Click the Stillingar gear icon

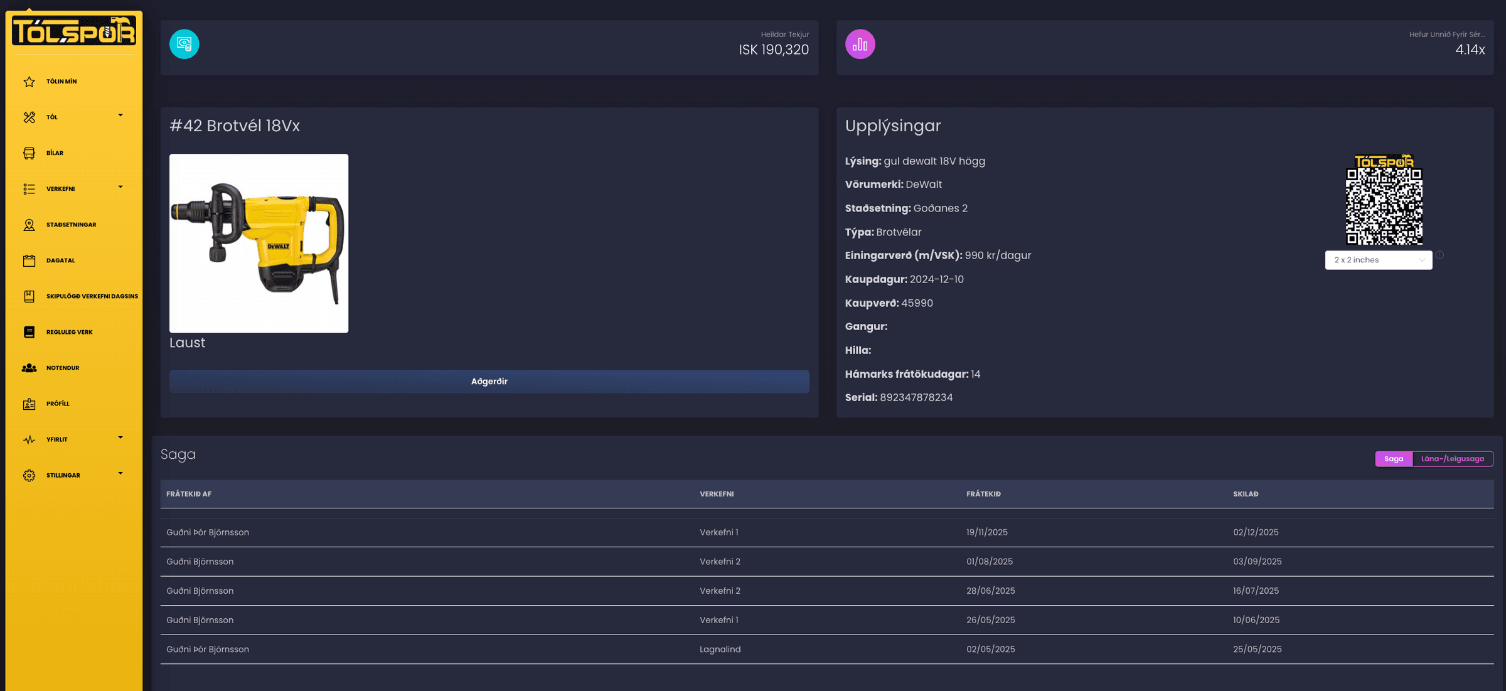coord(29,475)
